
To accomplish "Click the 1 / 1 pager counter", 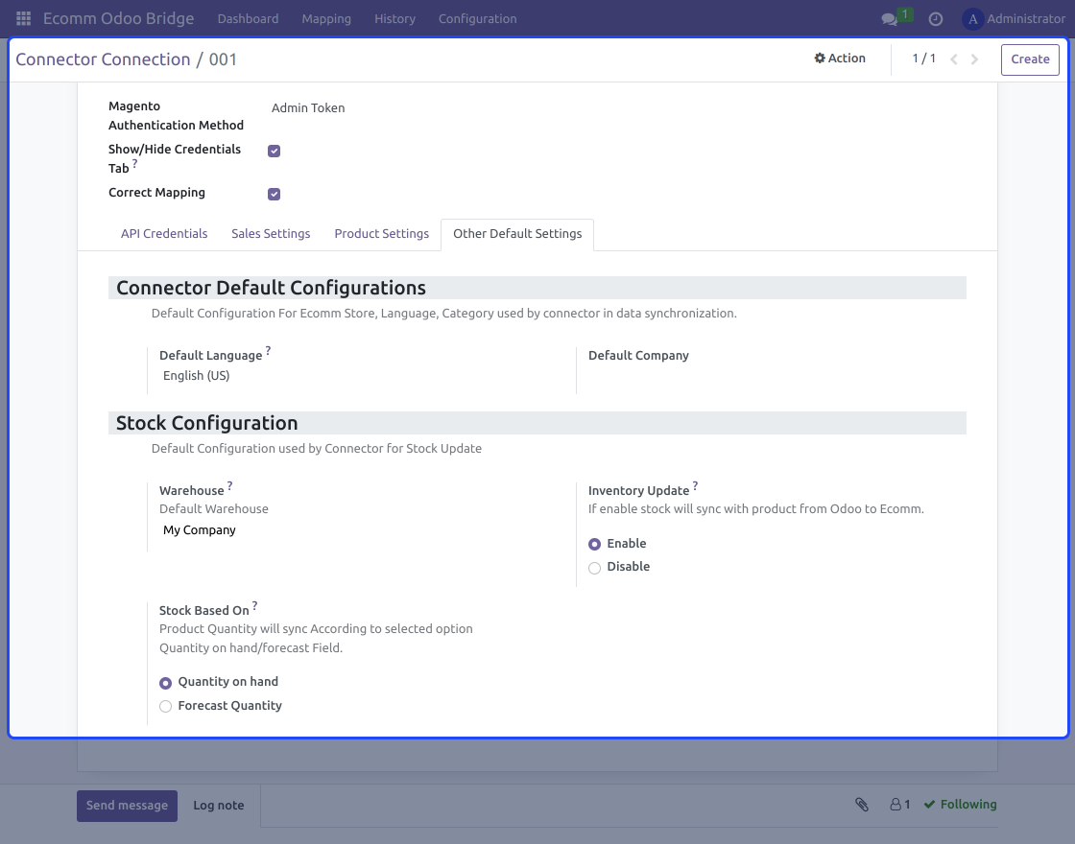I will pyautogui.click(x=923, y=59).
